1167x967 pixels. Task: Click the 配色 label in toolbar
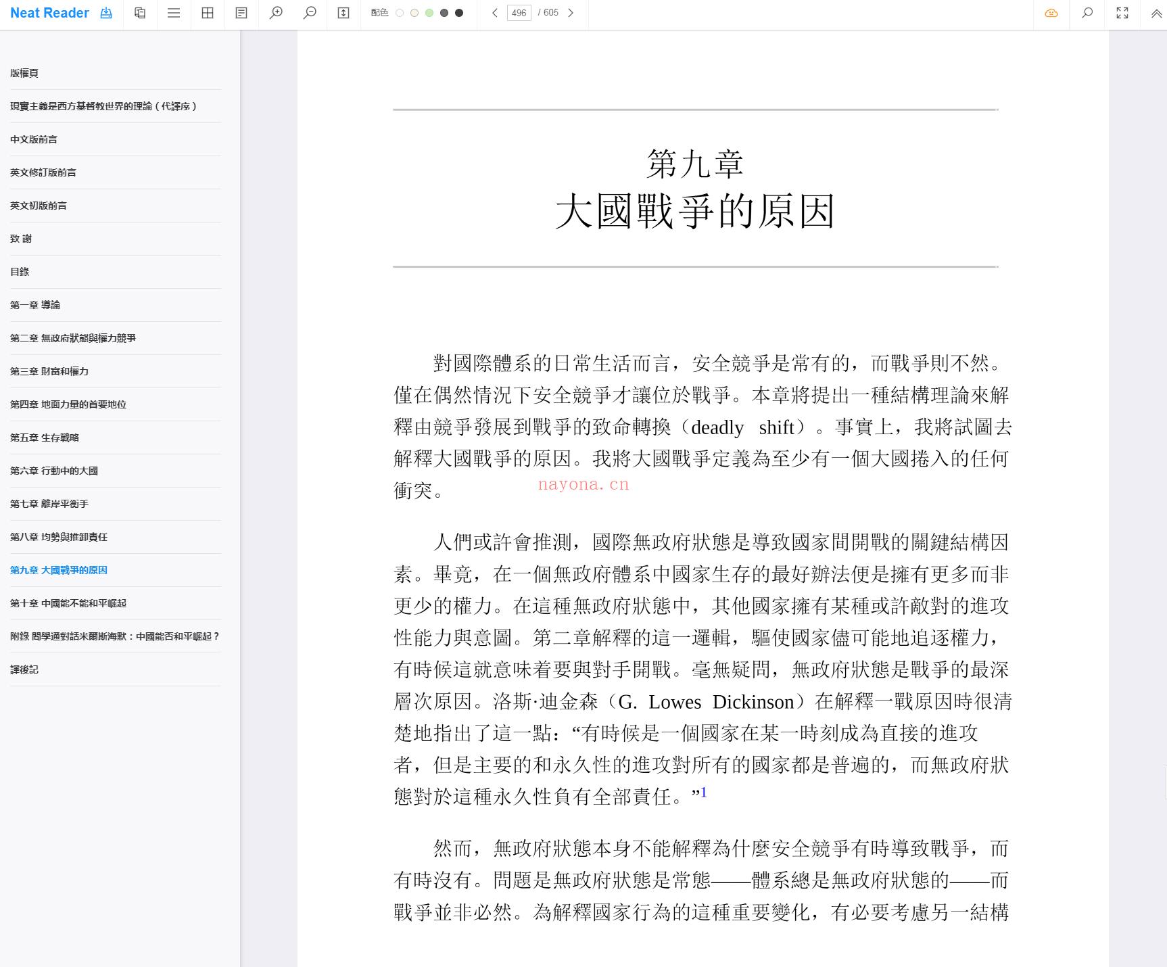(x=380, y=13)
